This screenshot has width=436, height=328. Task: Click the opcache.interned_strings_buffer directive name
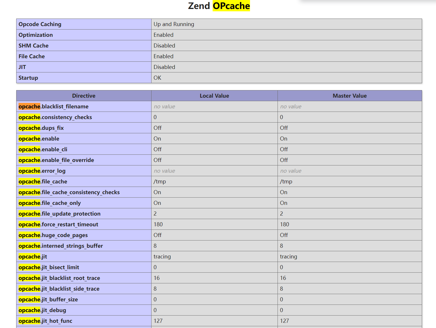pos(61,246)
